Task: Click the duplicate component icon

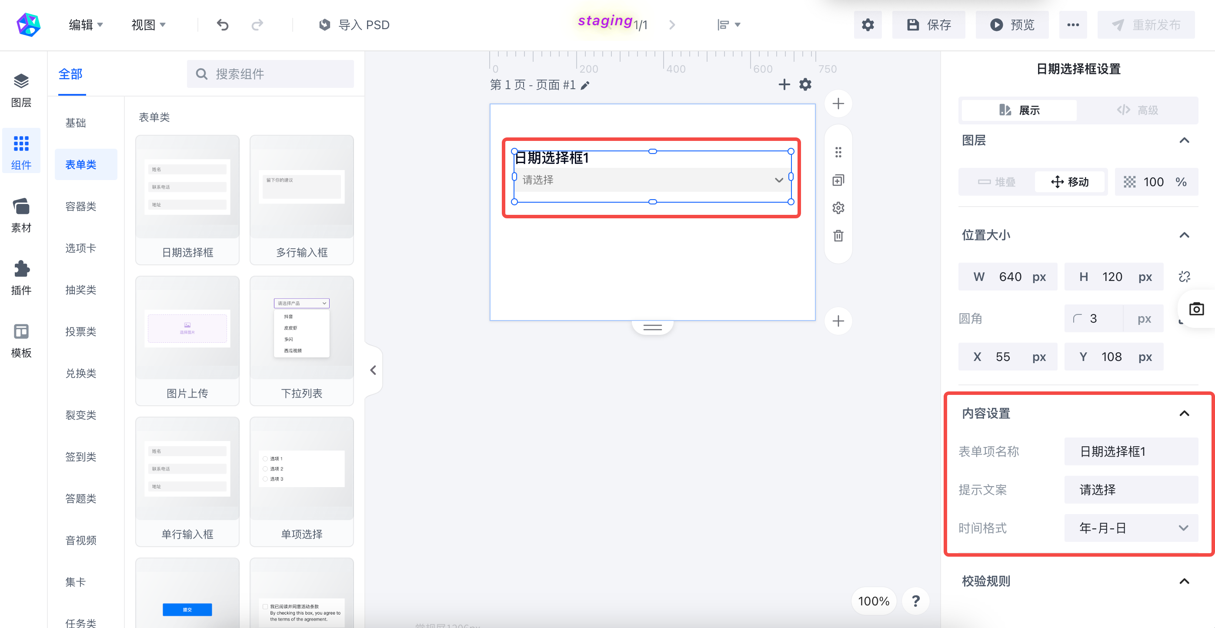Action: point(838,180)
